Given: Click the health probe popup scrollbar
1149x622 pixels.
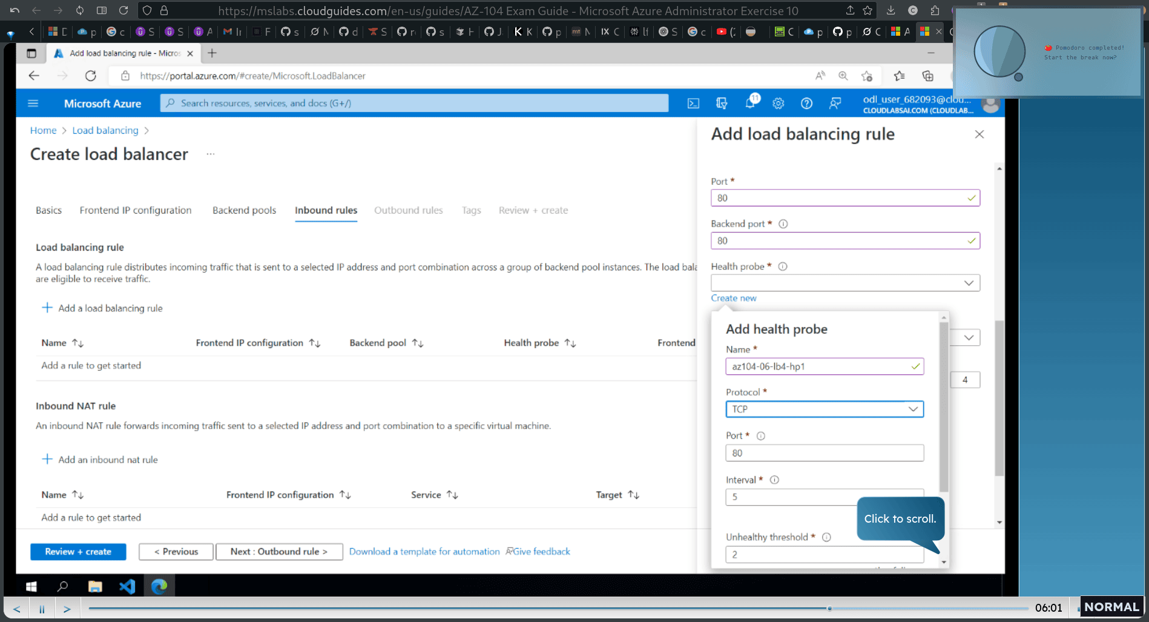Looking at the screenshot, I should point(944,406).
